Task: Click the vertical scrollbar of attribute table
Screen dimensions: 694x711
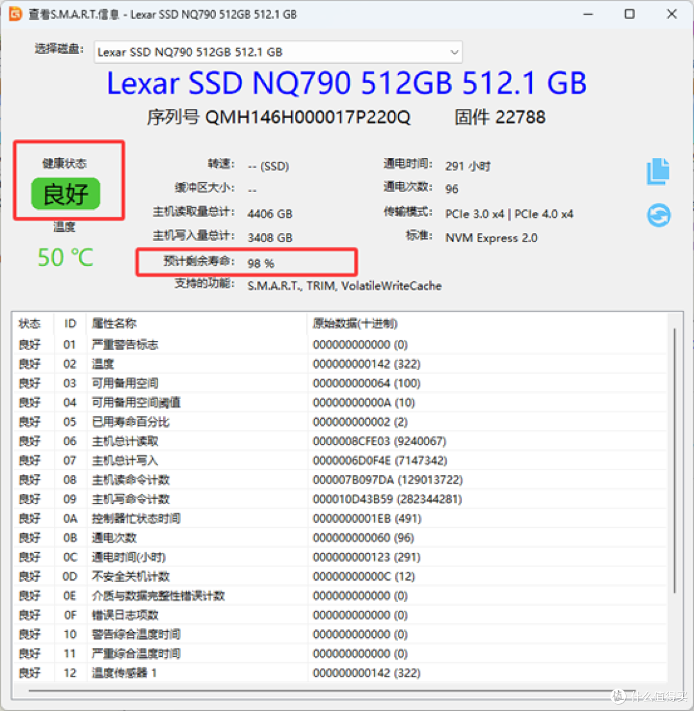Action: (675, 461)
